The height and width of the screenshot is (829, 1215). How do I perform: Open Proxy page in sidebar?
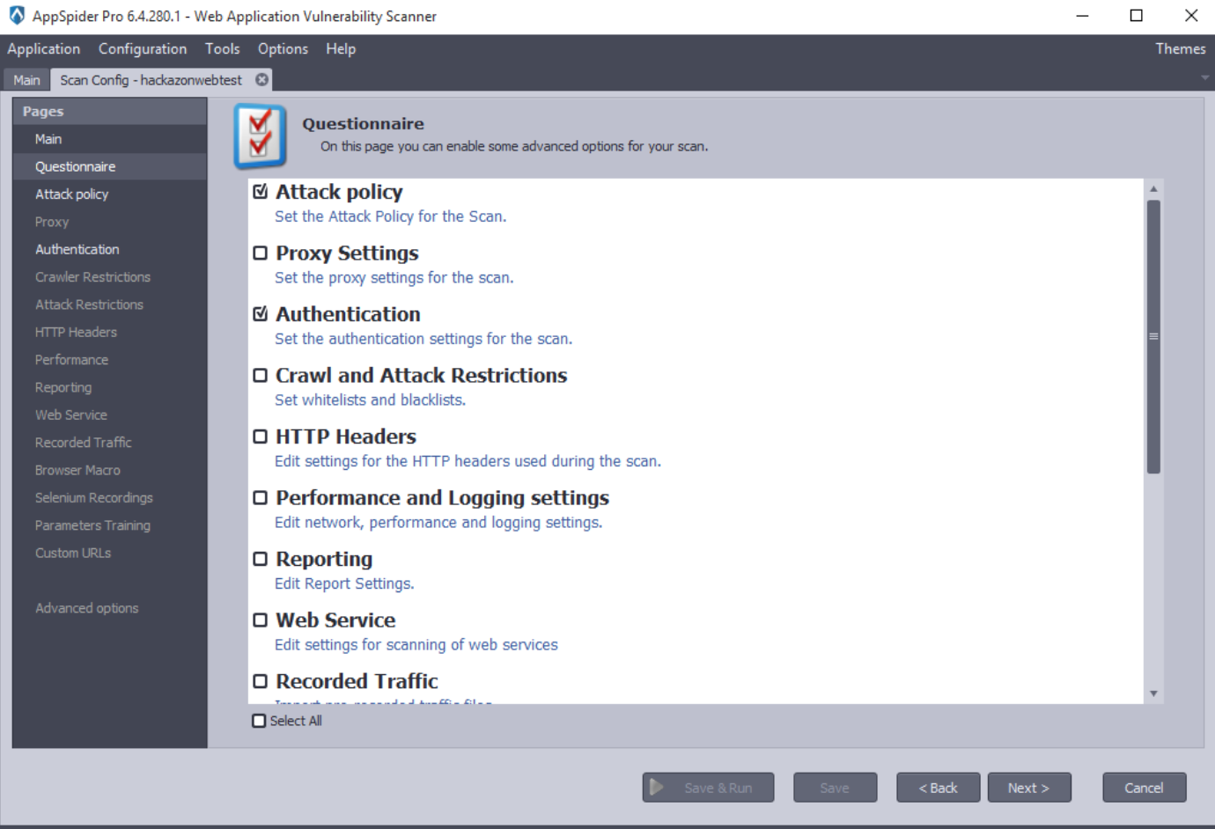(110, 222)
